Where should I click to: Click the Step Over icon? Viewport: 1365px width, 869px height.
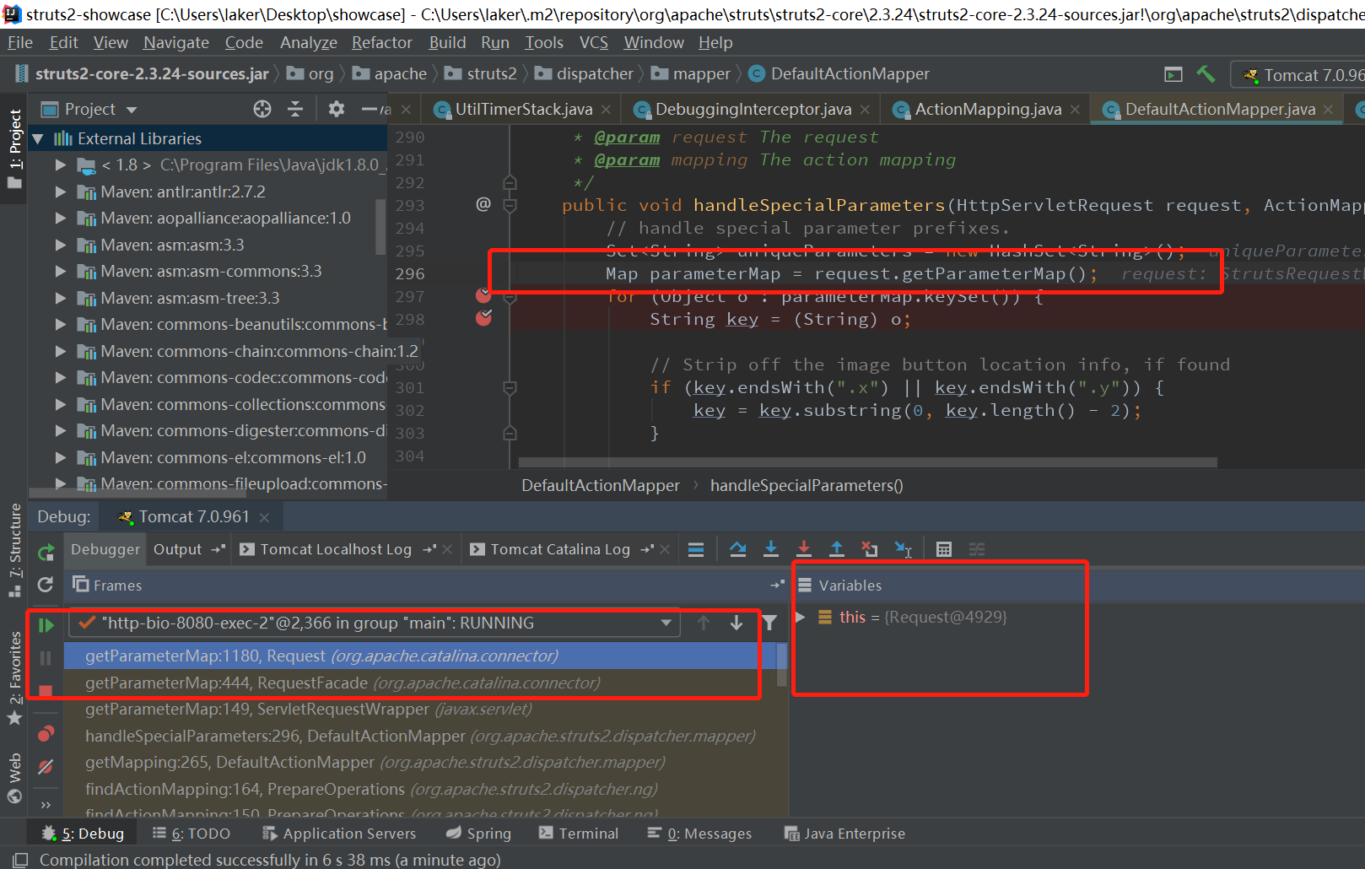click(x=738, y=549)
